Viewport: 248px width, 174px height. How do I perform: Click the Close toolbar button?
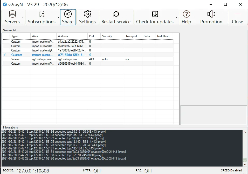[237, 17]
